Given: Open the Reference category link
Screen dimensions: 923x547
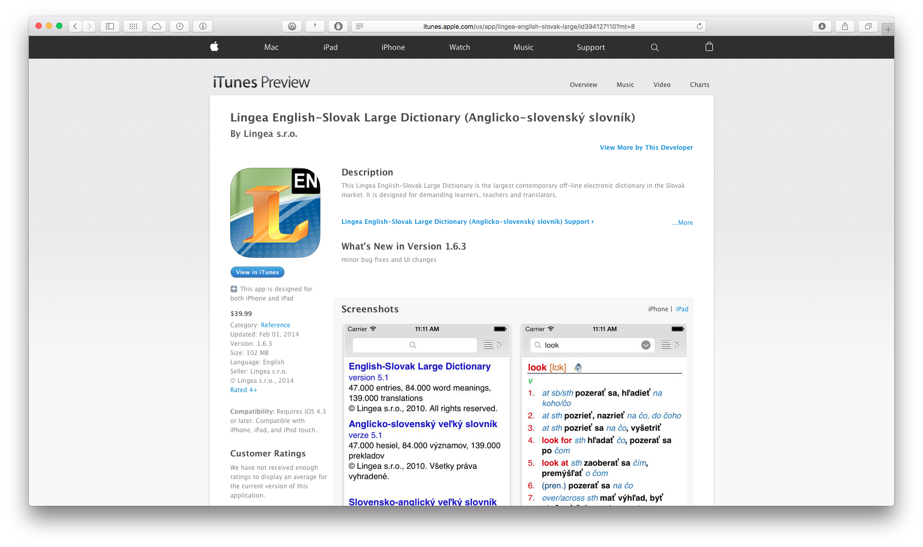Looking at the screenshot, I should coord(276,325).
